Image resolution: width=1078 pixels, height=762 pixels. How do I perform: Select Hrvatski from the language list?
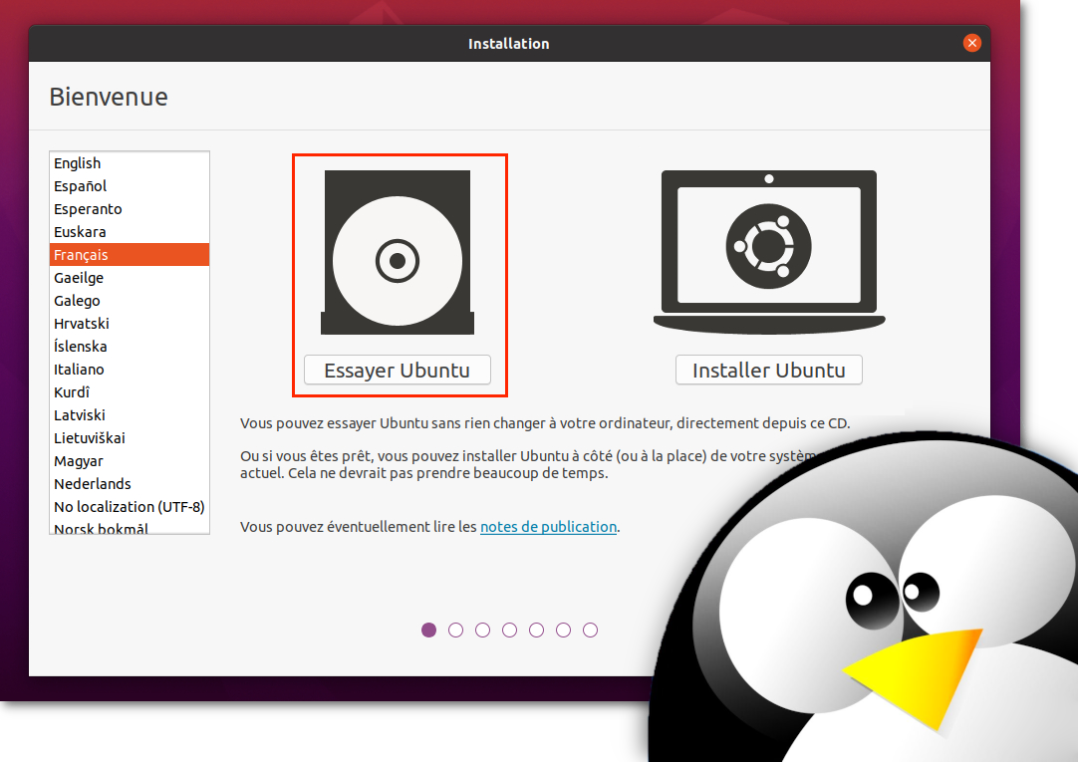pyautogui.click(x=81, y=323)
